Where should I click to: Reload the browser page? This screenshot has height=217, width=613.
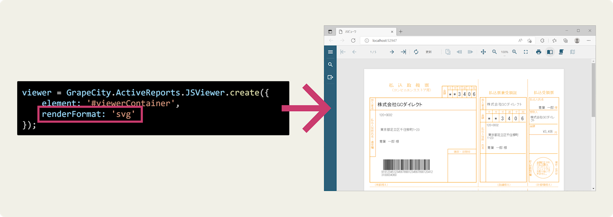tap(353, 41)
